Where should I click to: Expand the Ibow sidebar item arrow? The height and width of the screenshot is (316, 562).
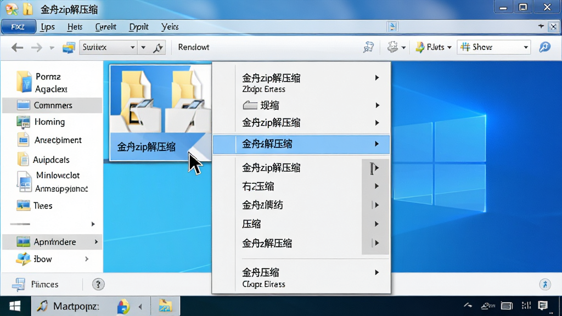click(87, 259)
